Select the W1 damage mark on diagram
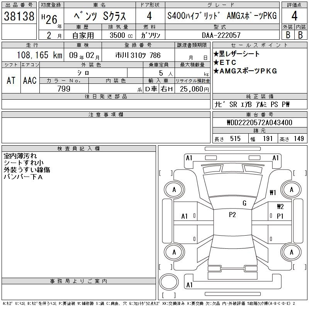 pos(273,192)
